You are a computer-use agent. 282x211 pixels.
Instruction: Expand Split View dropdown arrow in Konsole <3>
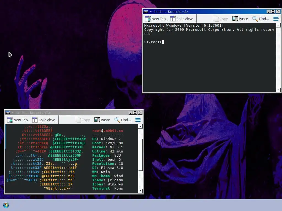(x=56, y=122)
